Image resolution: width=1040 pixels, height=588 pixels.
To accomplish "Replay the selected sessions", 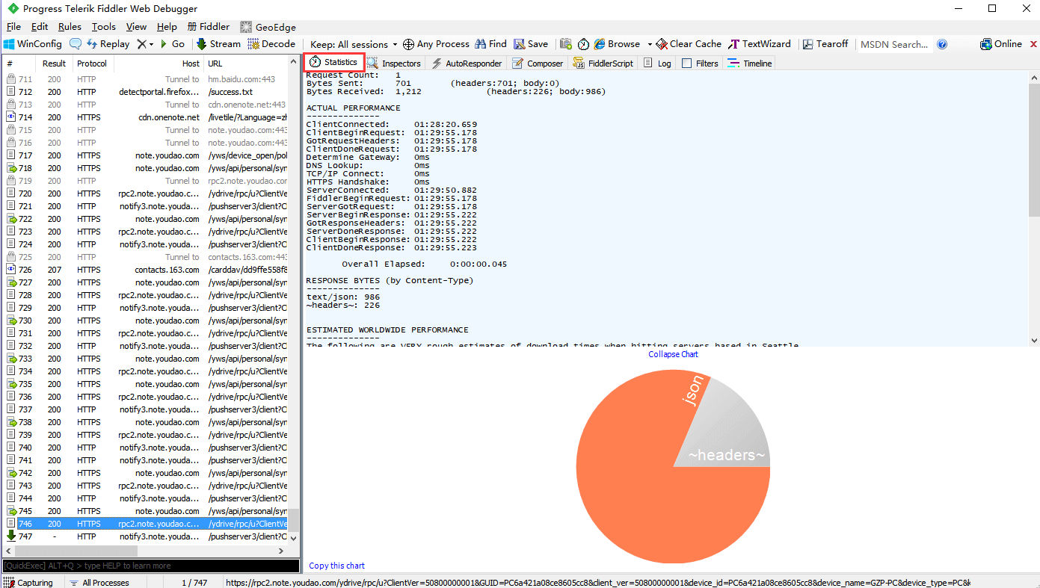I will (x=108, y=44).
